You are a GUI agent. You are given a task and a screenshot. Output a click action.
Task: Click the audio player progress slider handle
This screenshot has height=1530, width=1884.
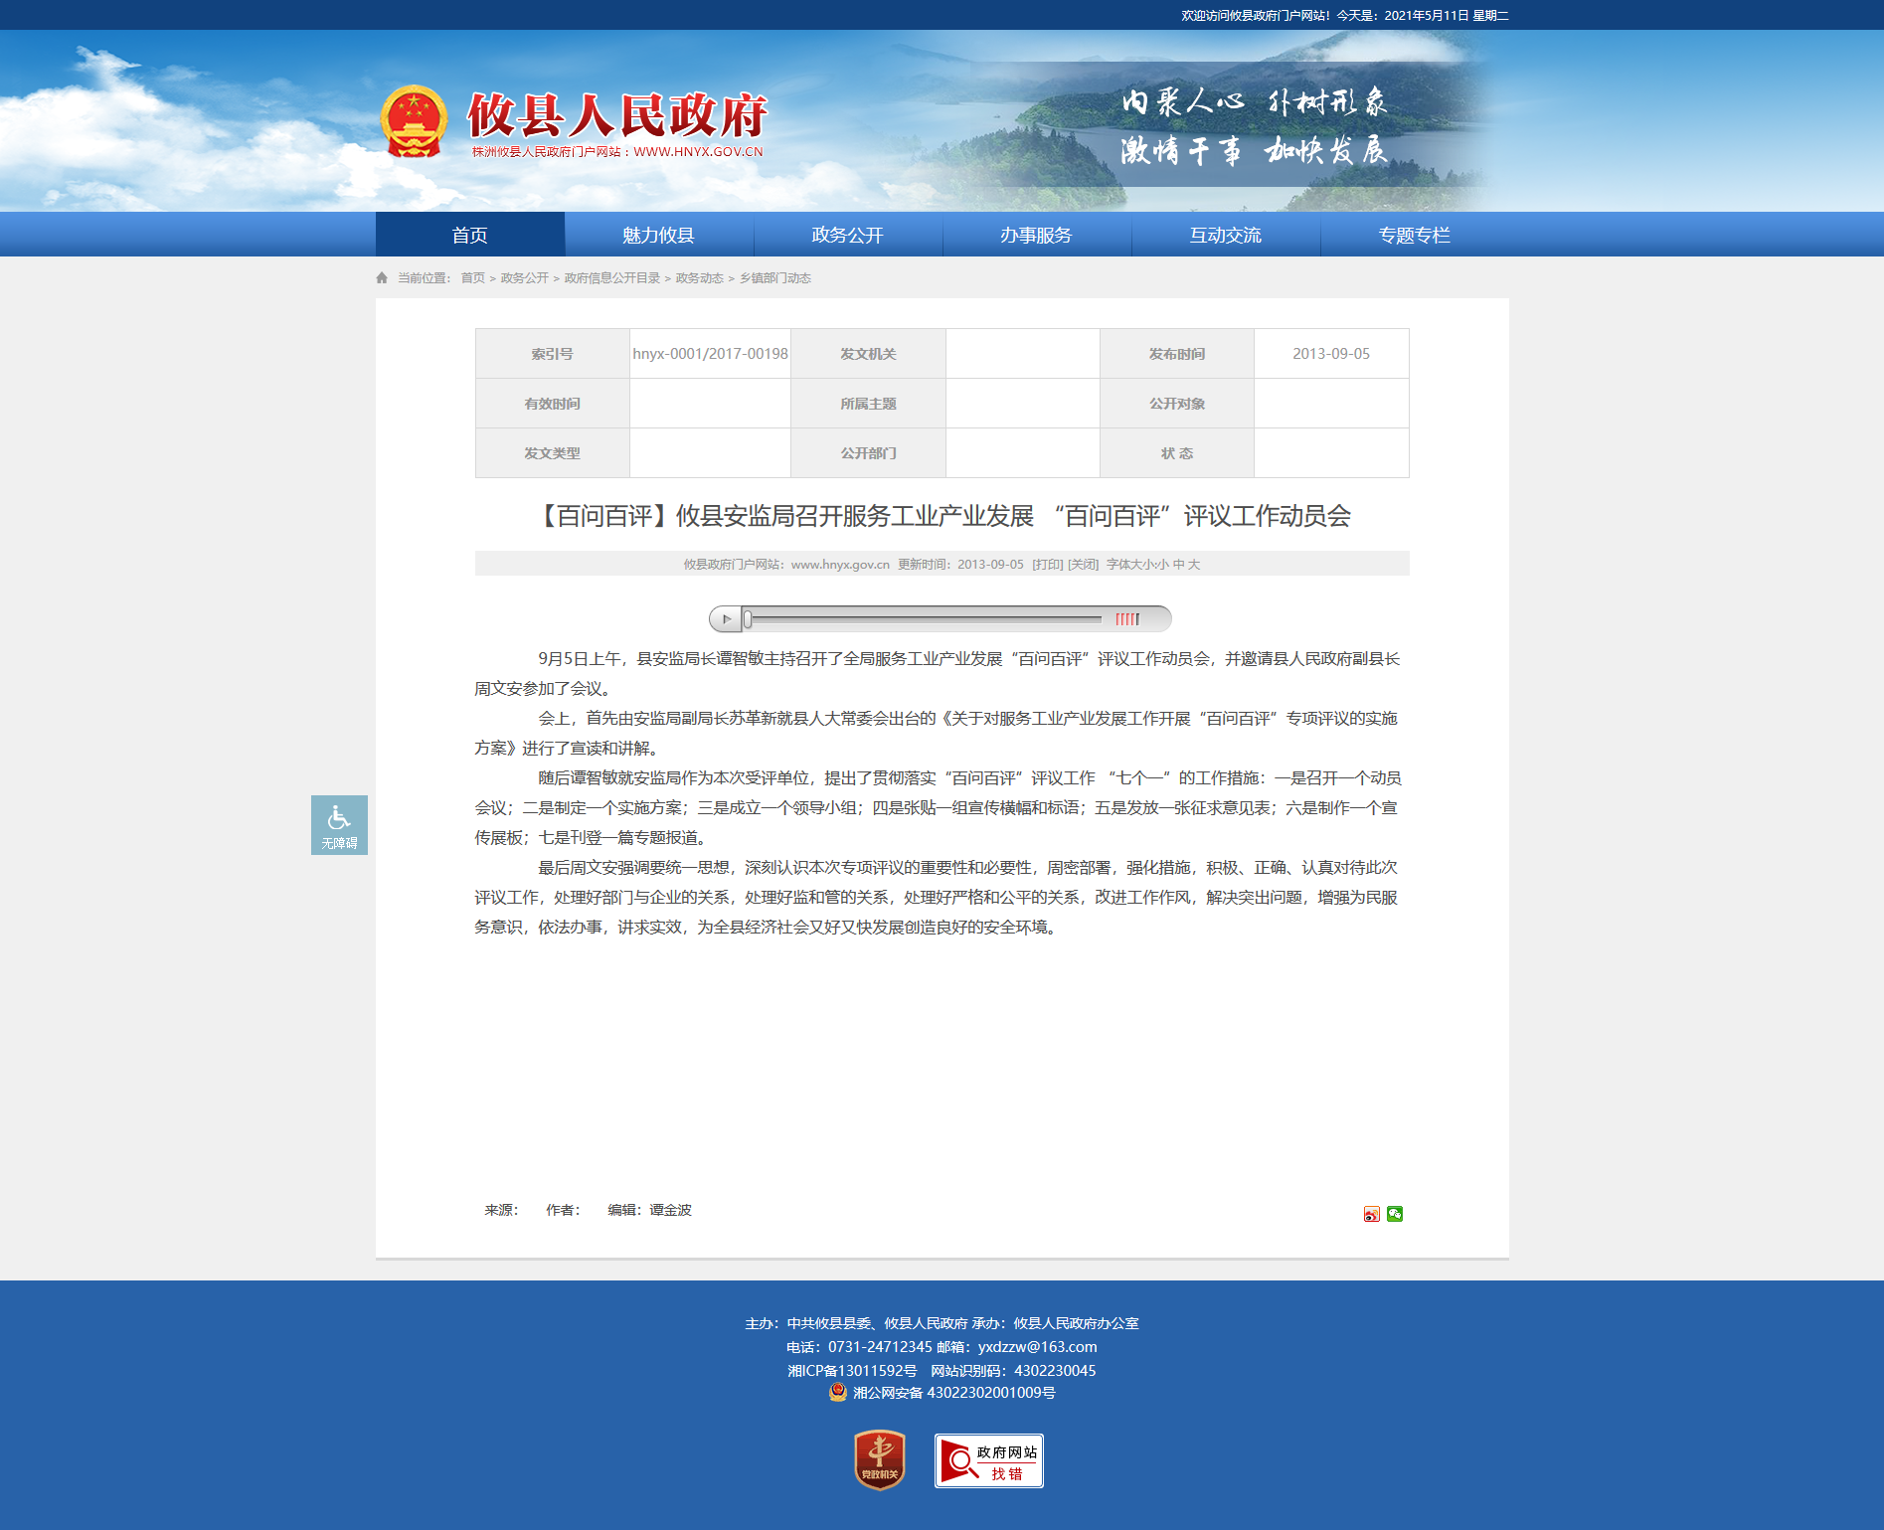tap(748, 619)
